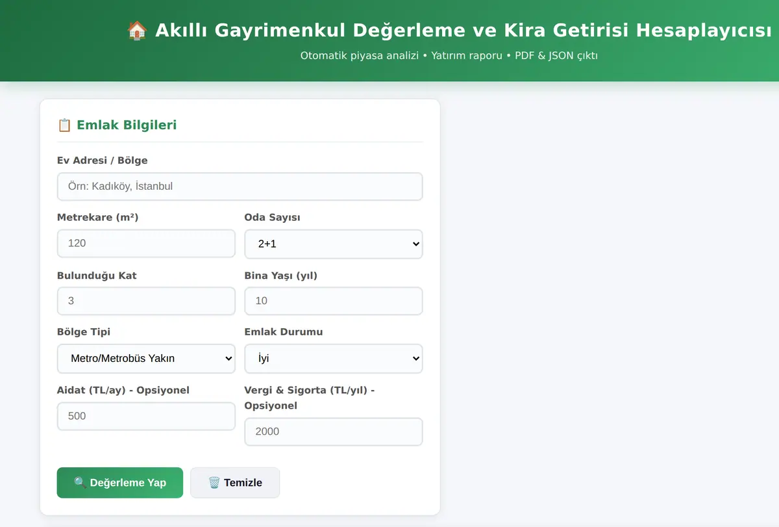Click the main calculator title text
Screen dimensions: 779x527
[x=464, y=31]
